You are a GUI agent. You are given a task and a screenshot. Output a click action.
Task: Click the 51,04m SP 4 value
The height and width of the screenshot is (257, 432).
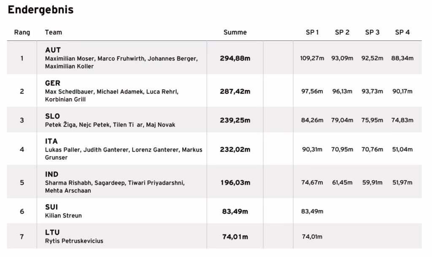click(402, 150)
